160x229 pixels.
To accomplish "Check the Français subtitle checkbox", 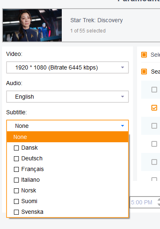I will [16, 169].
